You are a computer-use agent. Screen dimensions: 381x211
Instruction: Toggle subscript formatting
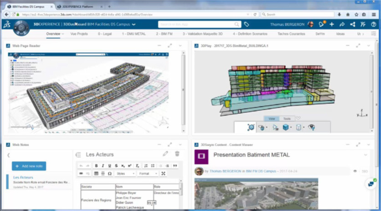(123, 166)
